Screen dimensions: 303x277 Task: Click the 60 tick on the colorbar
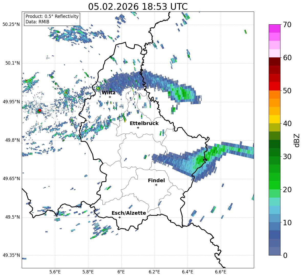point(287,58)
